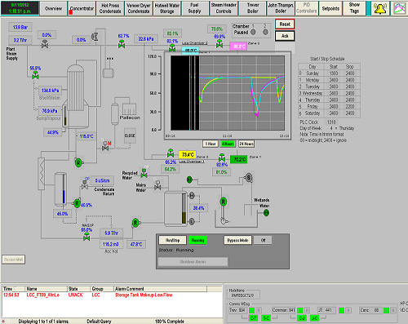Viewport: 408px width, 324px height.
Task: Click the makeup valve showing 55.8%
Action: [86, 237]
